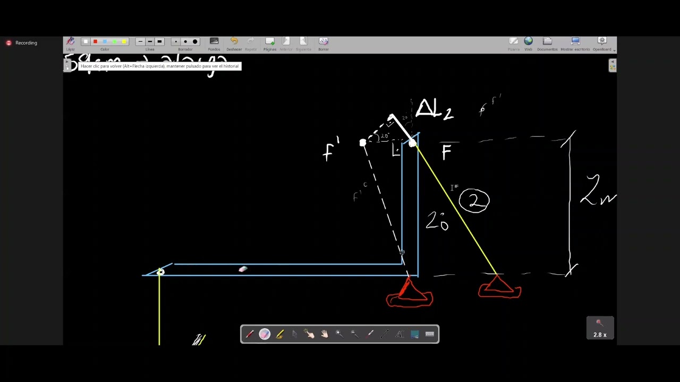The height and width of the screenshot is (382, 680).
Task: Click the red Recording indicator
Action: click(22, 43)
